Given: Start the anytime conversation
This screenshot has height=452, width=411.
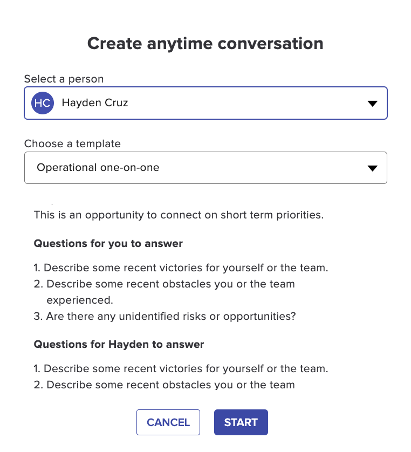Looking at the screenshot, I should 241,422.
